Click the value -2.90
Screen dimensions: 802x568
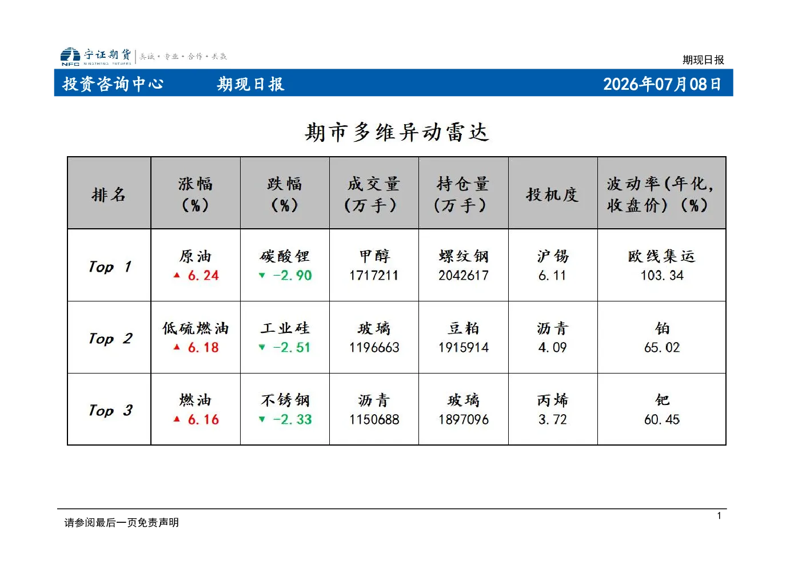point(292,275)
